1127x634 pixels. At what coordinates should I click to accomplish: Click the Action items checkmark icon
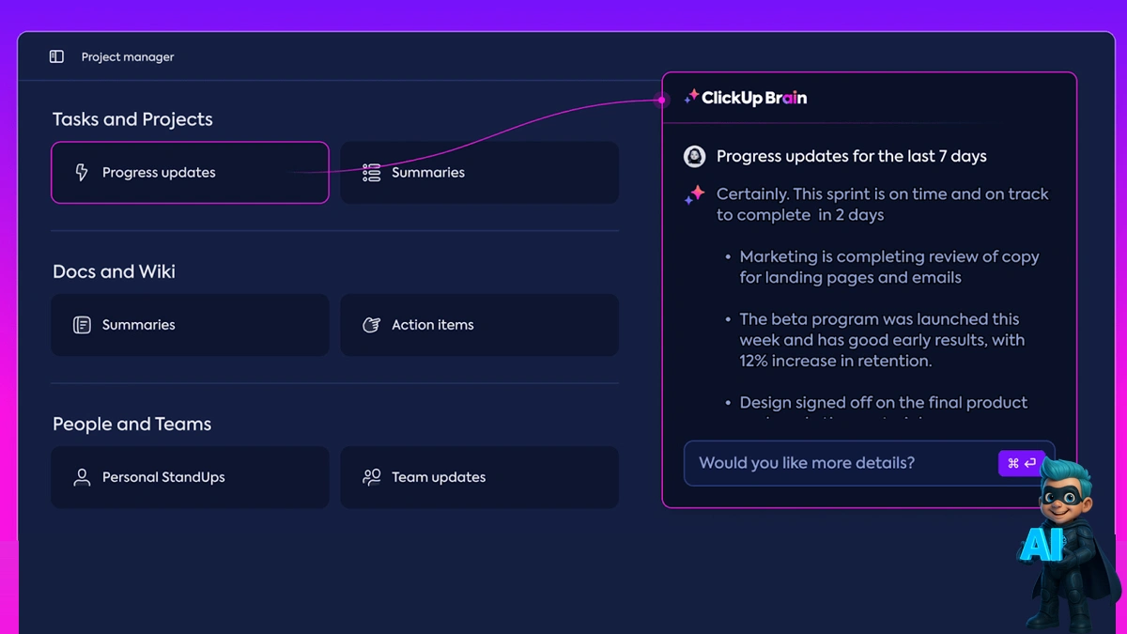(371, 325)
